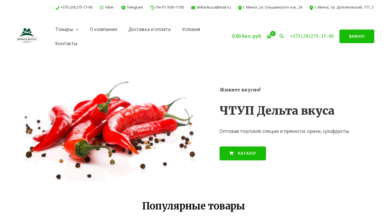Expand the Товары dropdown chevron
Screen dimensions: 387x218
[77, 29]
